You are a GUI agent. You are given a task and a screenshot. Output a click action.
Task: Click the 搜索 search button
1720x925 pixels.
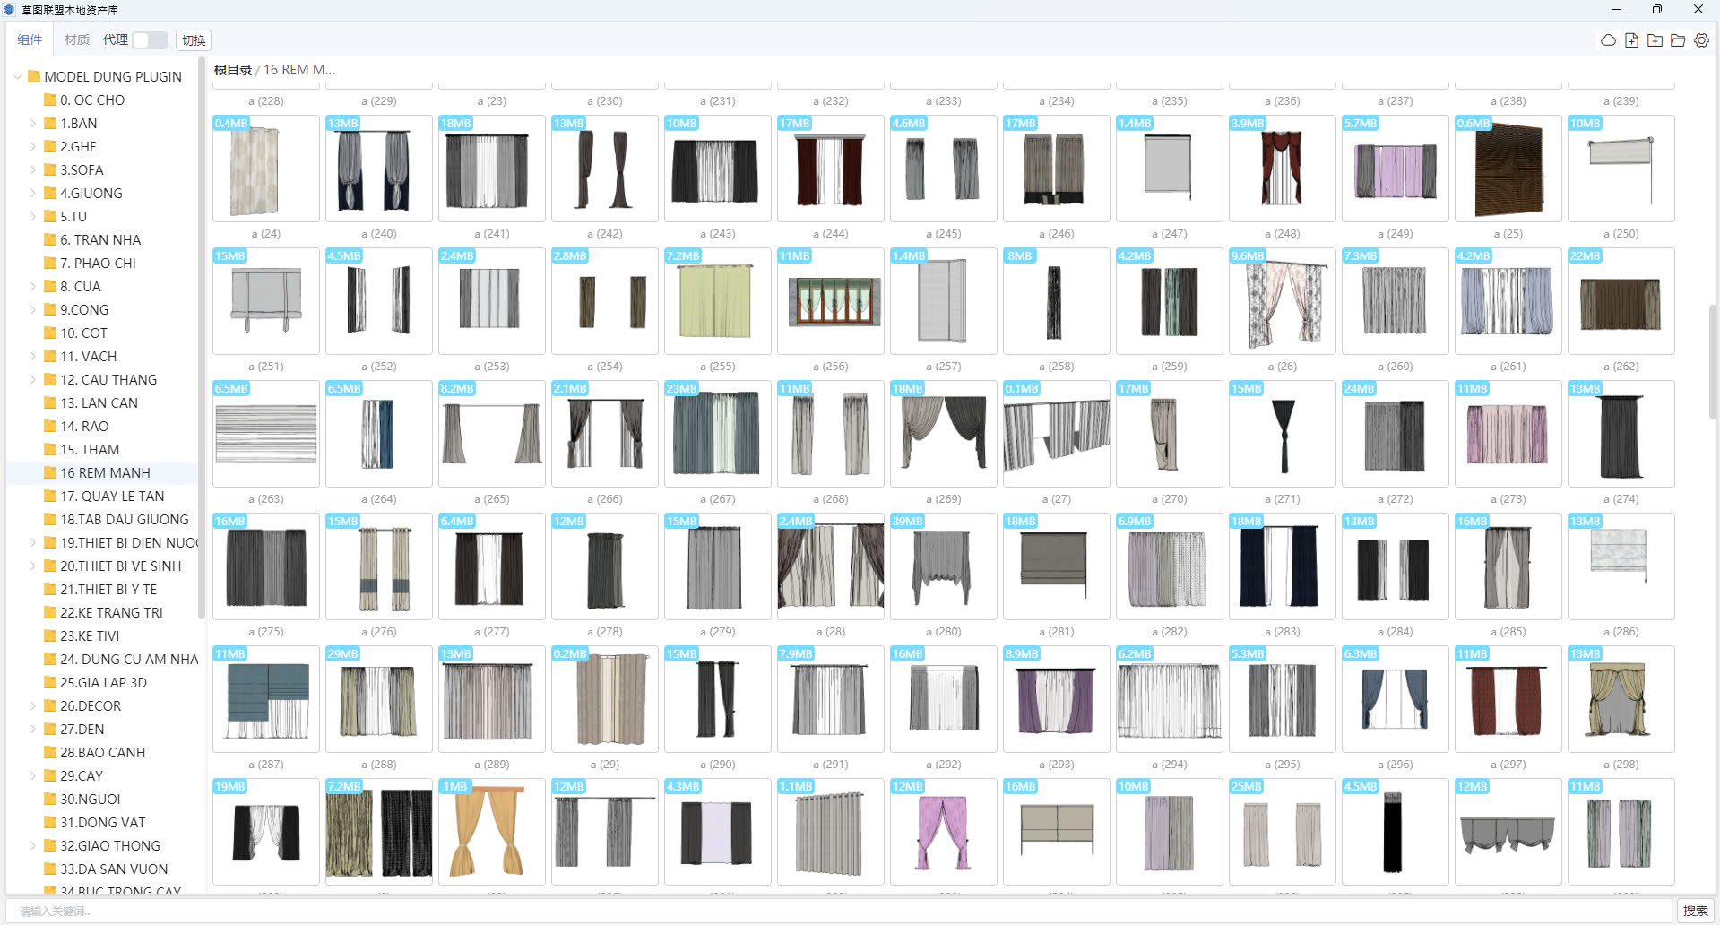[x=1694, y=911]
